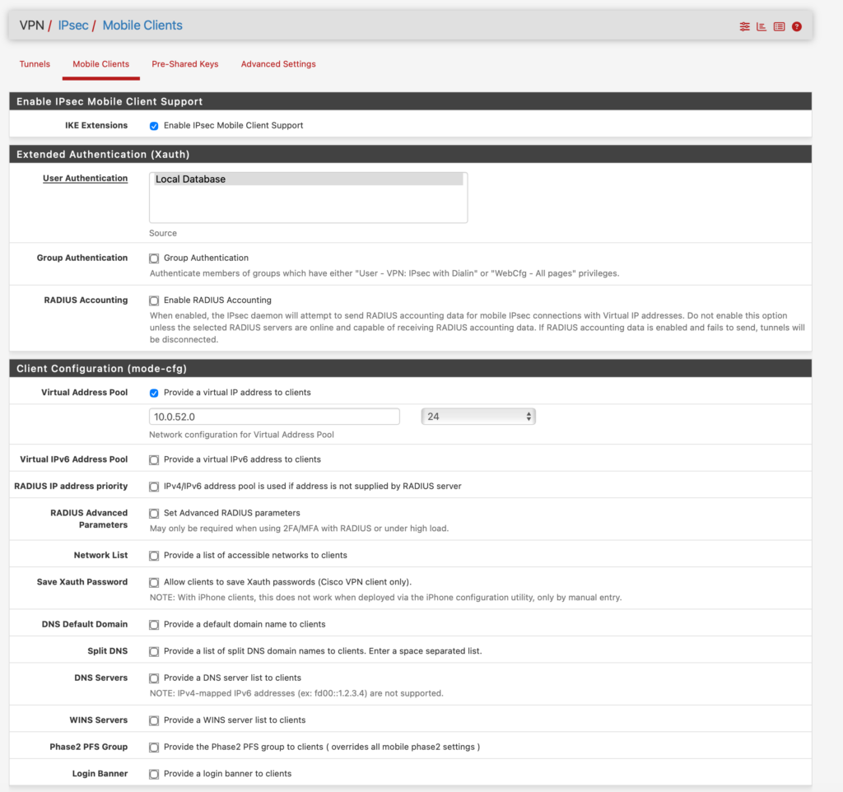Open the subnet mask dropdown showing 24
This screenshot has height=792, width=843.
[x=478, y=417]
